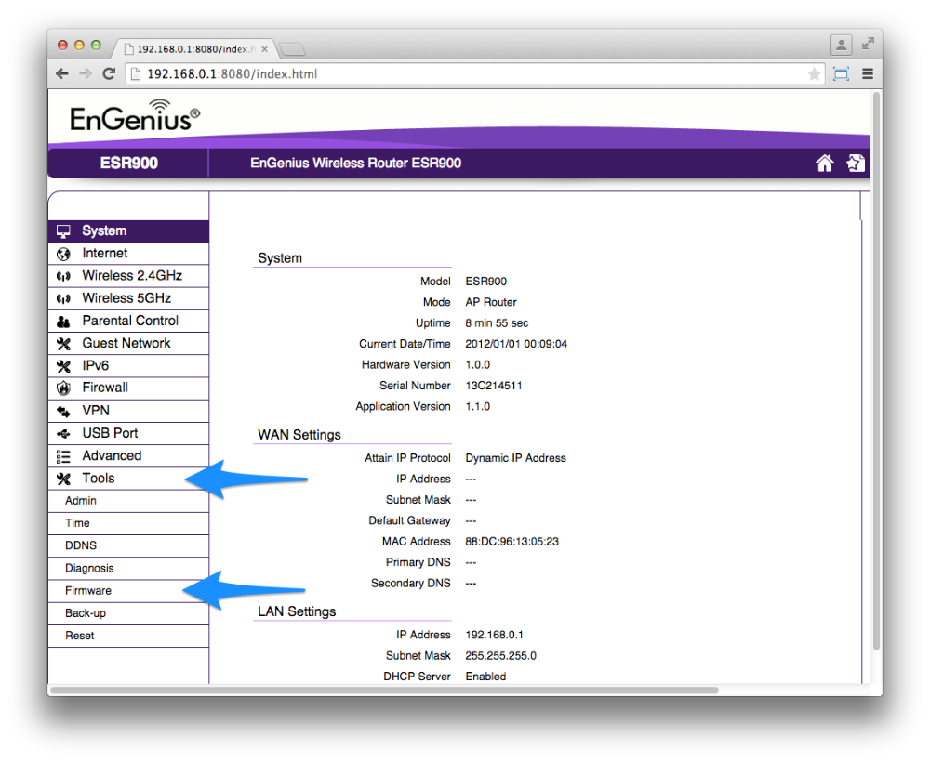This screenshot has height=762, width=930.
Task: Click the Wireless 2.4GHz antenna icon
Action: [63, 277]
